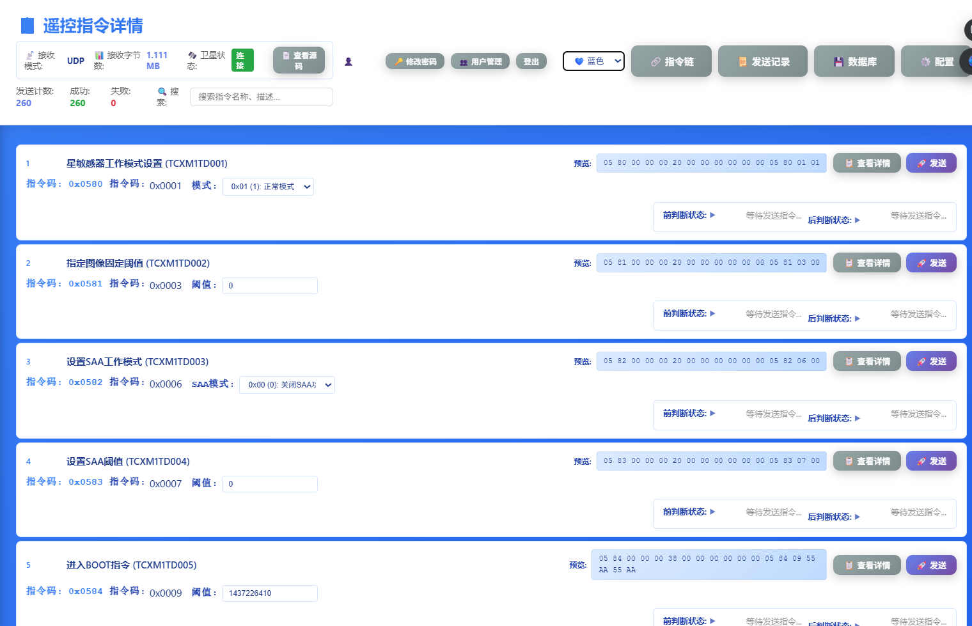Toggle the green 连接 connection status button
The height and width of the screenshot is (626, 972).
click(242, 59)
